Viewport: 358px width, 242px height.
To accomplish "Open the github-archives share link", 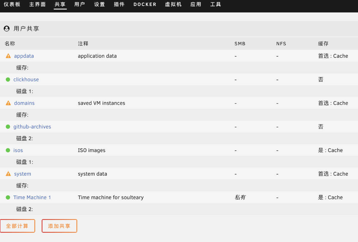I will (x=32, y=127).
